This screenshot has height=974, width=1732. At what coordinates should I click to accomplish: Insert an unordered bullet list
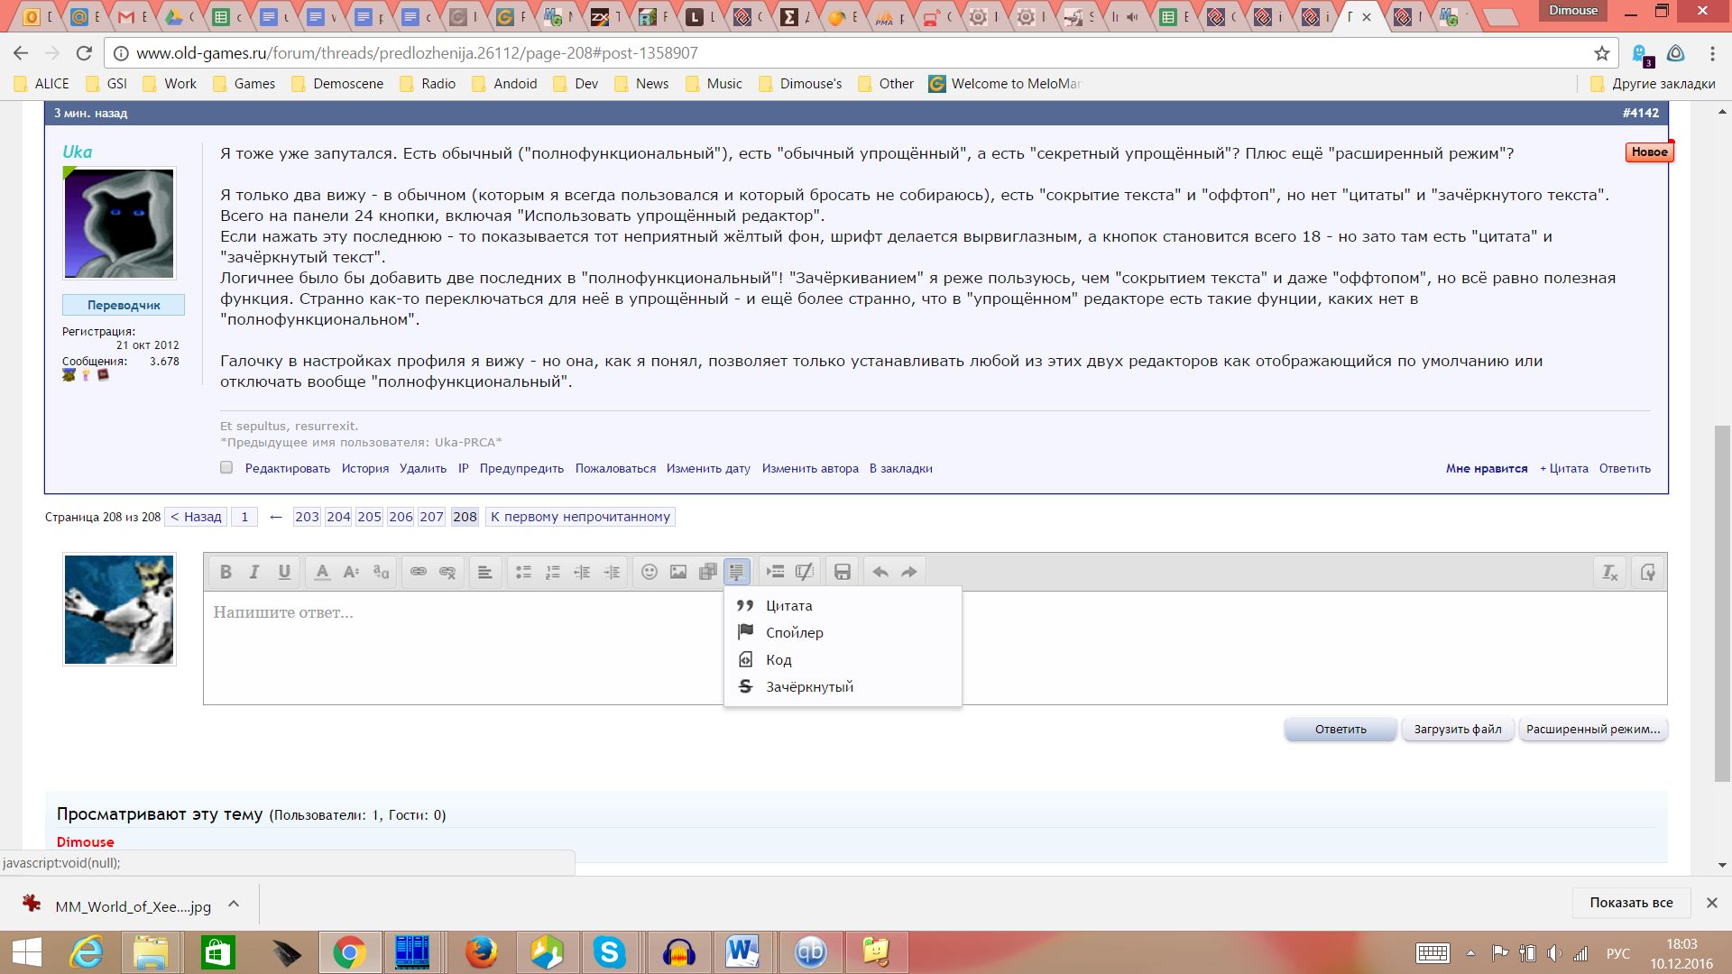[523, 572]
